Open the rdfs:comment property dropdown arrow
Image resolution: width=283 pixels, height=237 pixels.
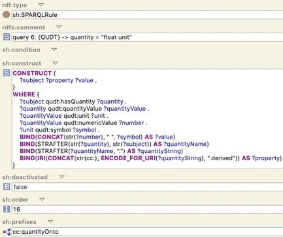[59, 27]
